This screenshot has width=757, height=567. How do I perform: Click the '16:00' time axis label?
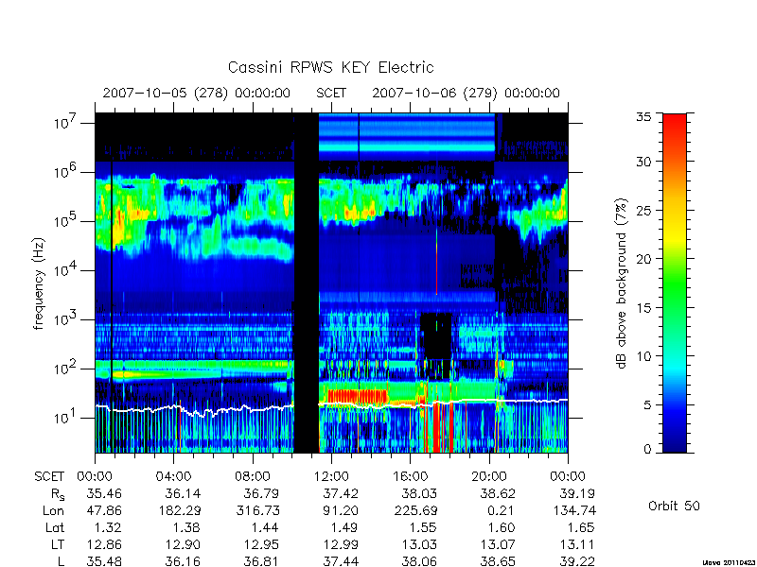410,477
